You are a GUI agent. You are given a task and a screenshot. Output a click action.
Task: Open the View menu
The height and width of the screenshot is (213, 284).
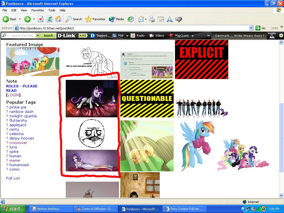point(24,10)
